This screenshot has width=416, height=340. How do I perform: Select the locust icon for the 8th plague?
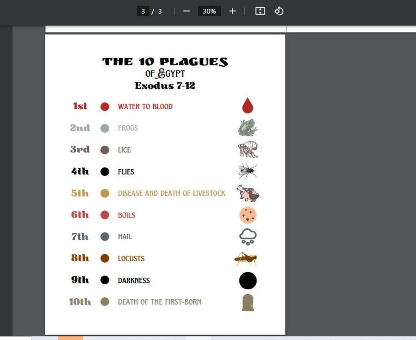click(x=247, y=258)
